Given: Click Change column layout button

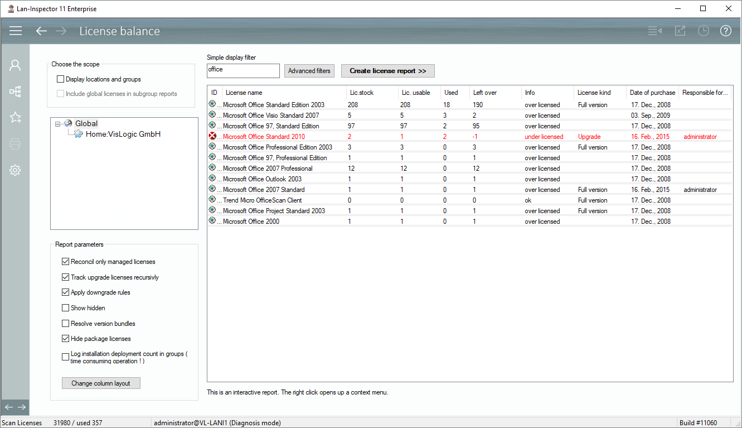Looking at the screenshot, I should click(x=101, y=383).
